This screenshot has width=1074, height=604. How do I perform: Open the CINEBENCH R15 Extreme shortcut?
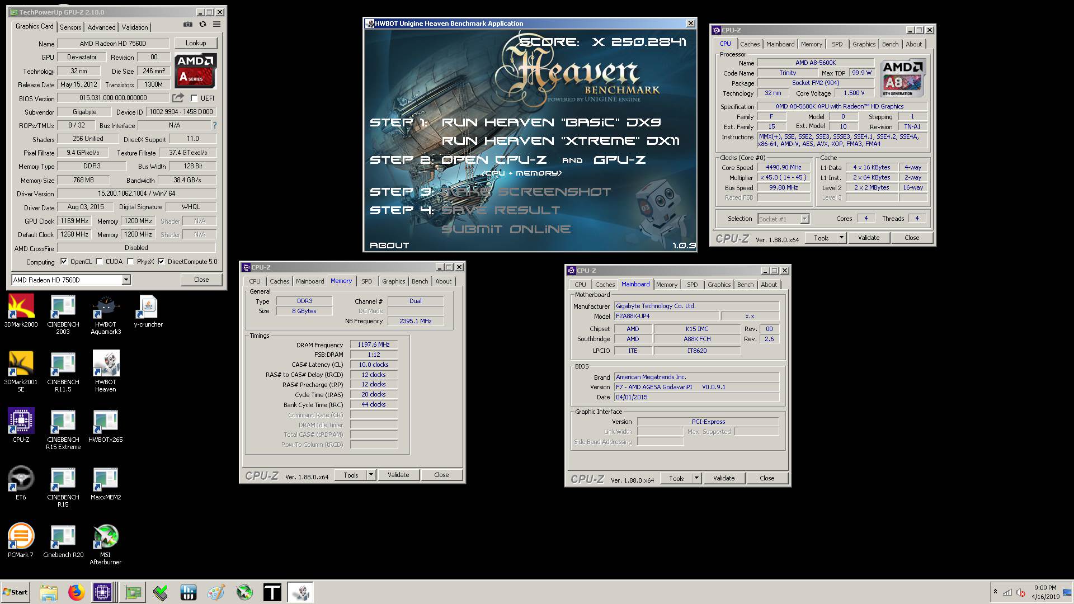(63, 430)
